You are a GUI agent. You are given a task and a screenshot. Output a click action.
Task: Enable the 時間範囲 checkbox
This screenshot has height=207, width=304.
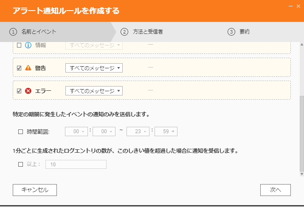point(20,132)
